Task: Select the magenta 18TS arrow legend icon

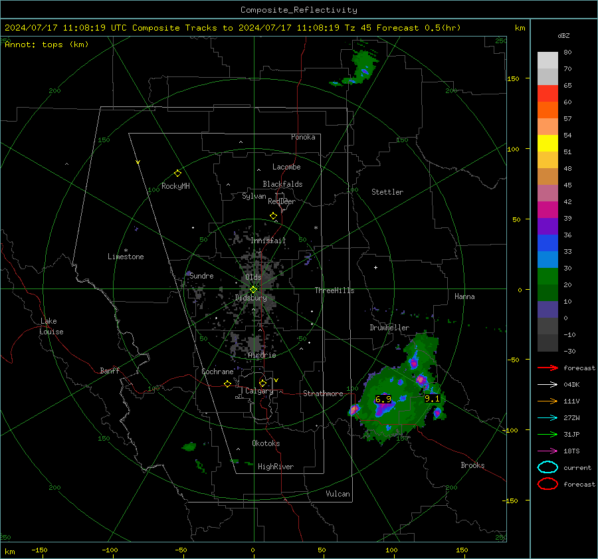Action: pos(548,451)
